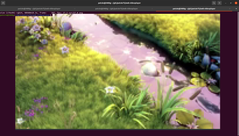The image size is (239, 136).
Task: Click the 'fps: 27.5 cur/27.8 avg' text
Action: point(70,13)
